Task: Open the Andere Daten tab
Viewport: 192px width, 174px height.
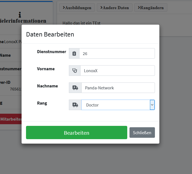Action: click(115, 8)
